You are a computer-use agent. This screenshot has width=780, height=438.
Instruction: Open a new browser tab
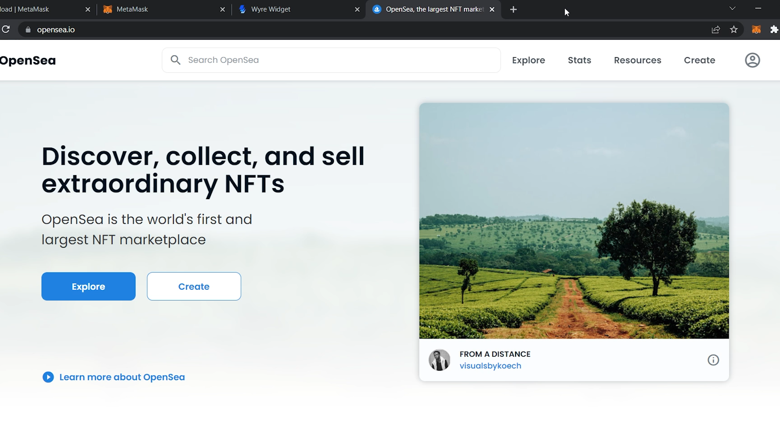click(x=513, y=9)
